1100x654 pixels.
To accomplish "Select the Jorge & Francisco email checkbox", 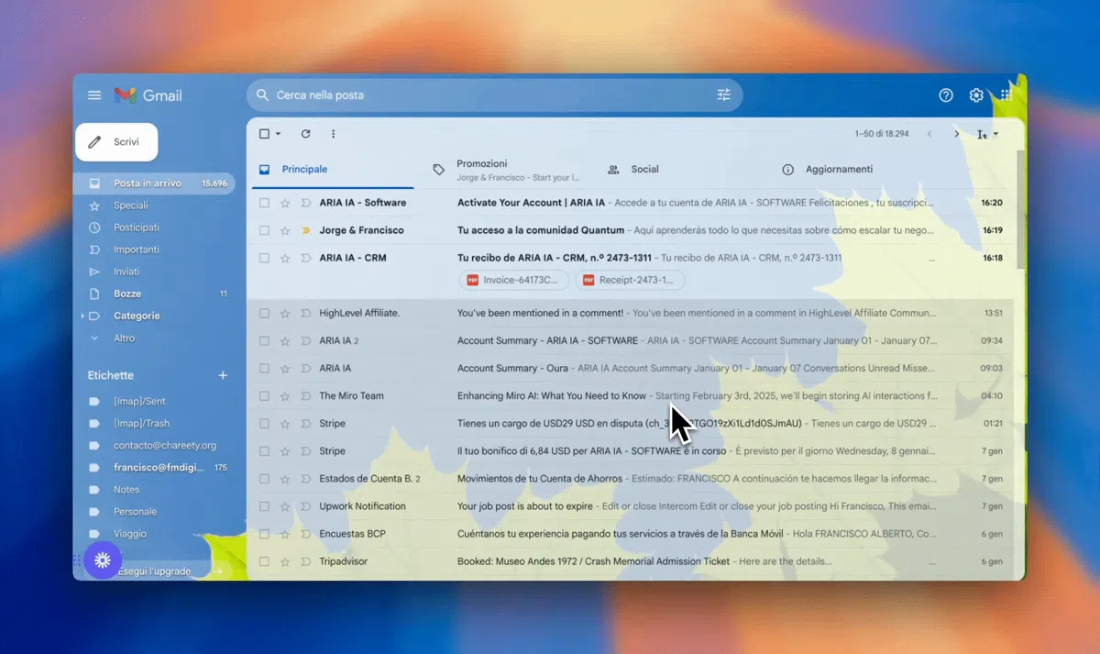I will [264, 230].
